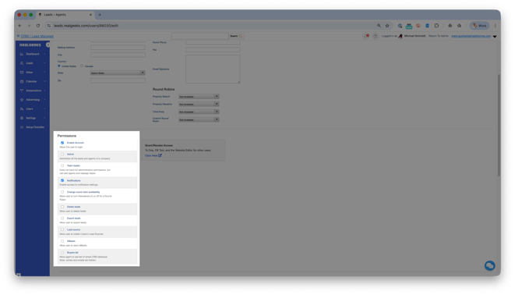Bookmark this page with the star

387,26
